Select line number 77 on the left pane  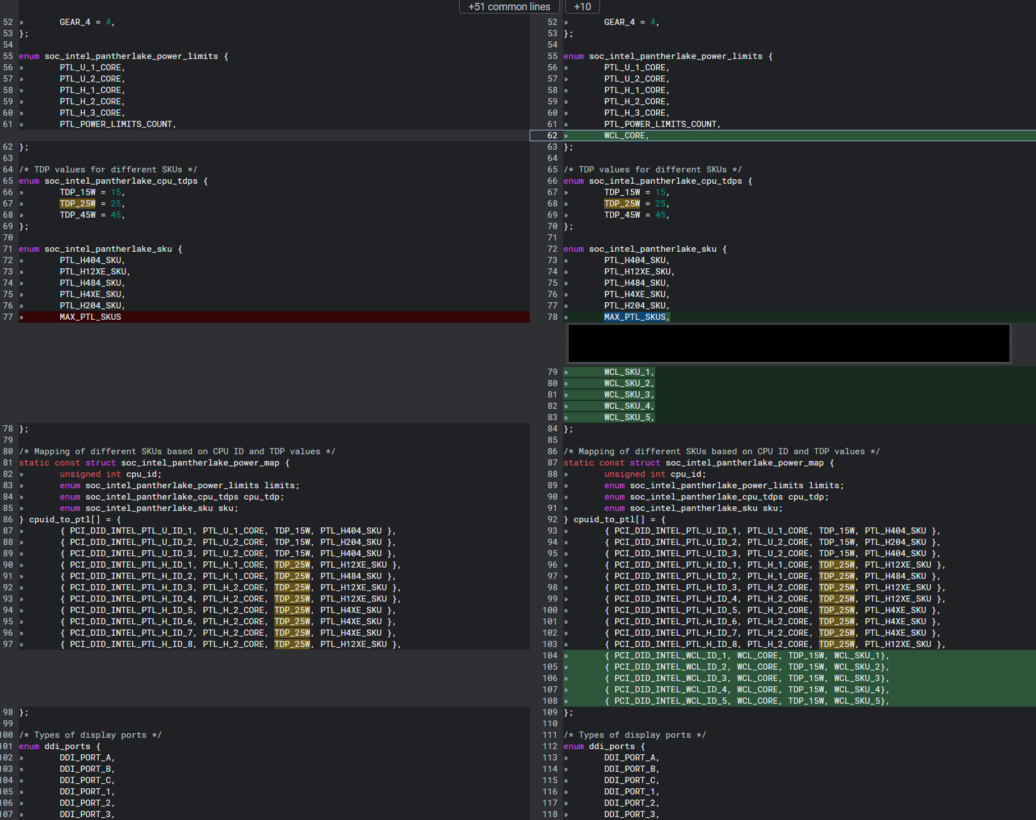[8, 317]
